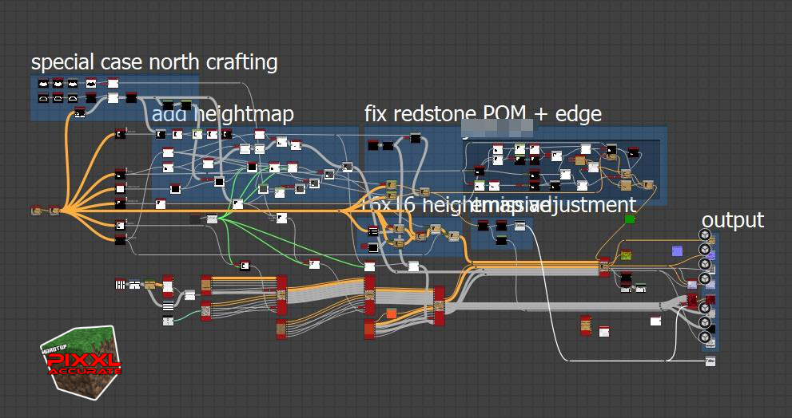Click the PIXXL Accurate grass block logo
Viewport: 792px width, 418px height.
[x=81, y=361]
